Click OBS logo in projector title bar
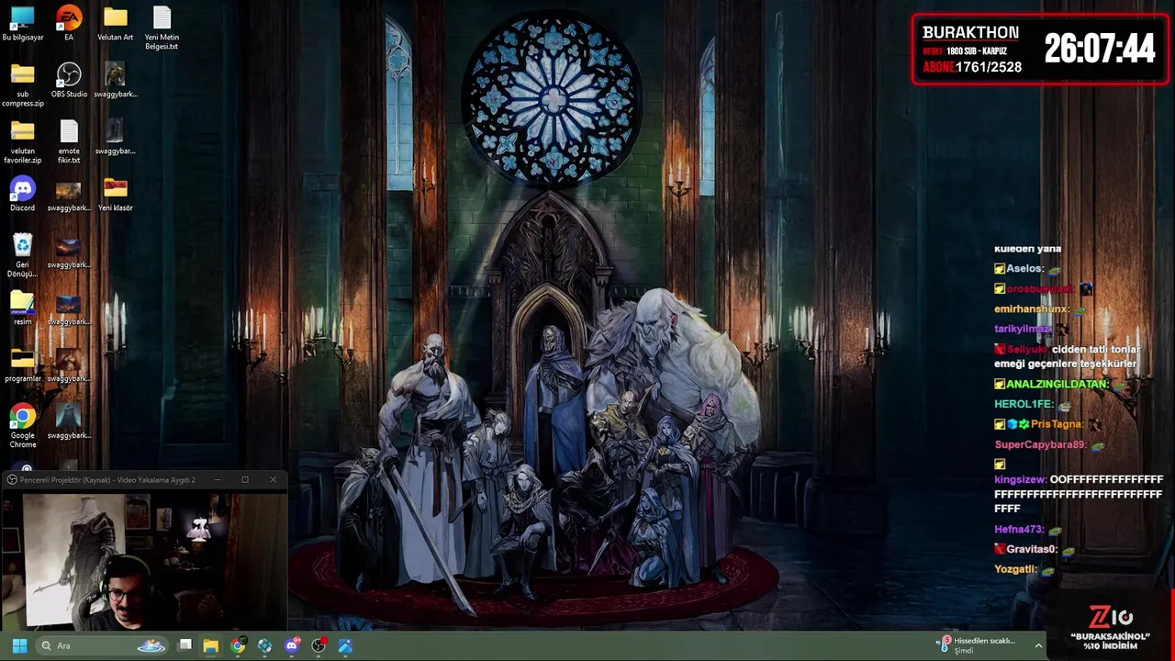Screen dimensions: 1175x661 pos(11,479)
